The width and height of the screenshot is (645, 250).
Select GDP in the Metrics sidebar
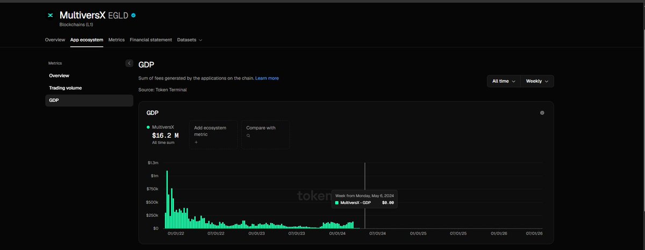pyautogui.click(x=89, y=101)
